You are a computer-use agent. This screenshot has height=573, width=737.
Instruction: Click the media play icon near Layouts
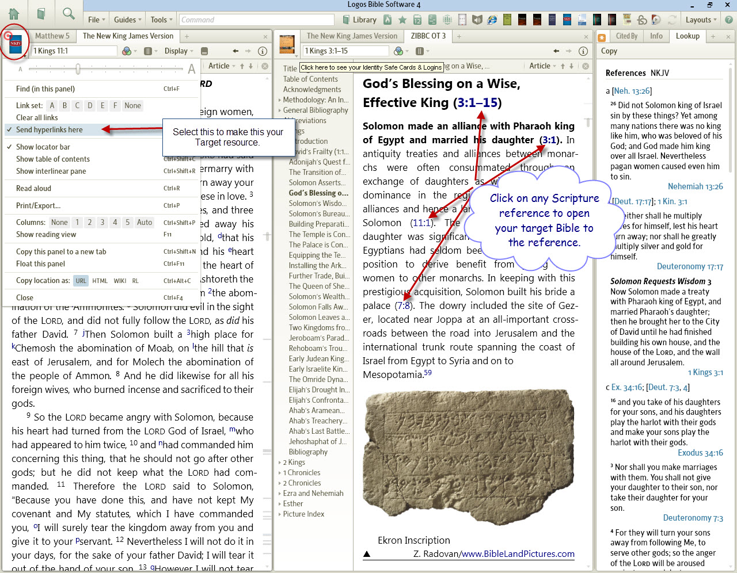point(656,20)
